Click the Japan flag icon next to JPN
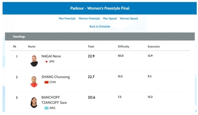 46,62
